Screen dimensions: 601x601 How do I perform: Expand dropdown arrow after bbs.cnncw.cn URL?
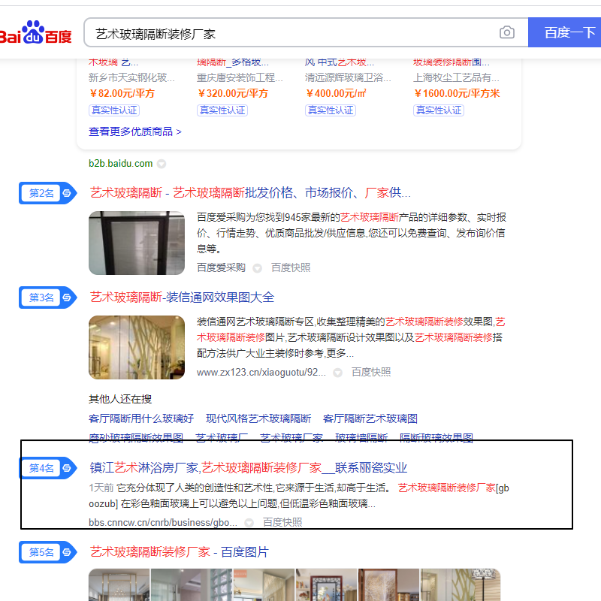tap(249, 523)
